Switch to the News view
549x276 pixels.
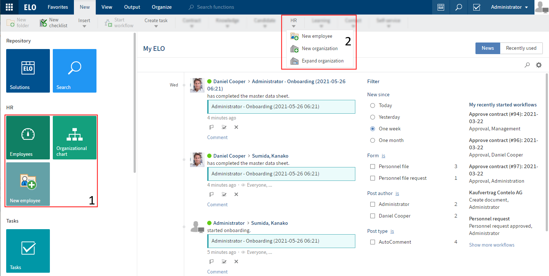tap(487, 48)
